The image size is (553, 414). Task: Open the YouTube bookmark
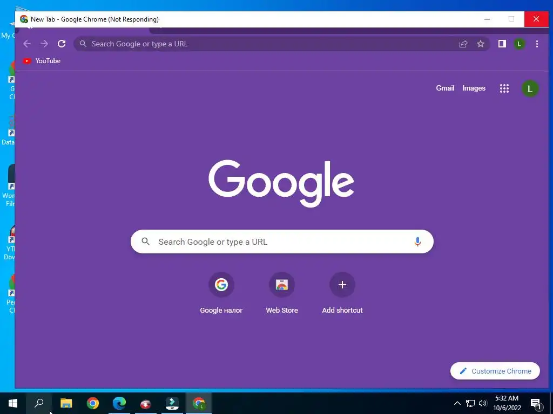point(42,61)
